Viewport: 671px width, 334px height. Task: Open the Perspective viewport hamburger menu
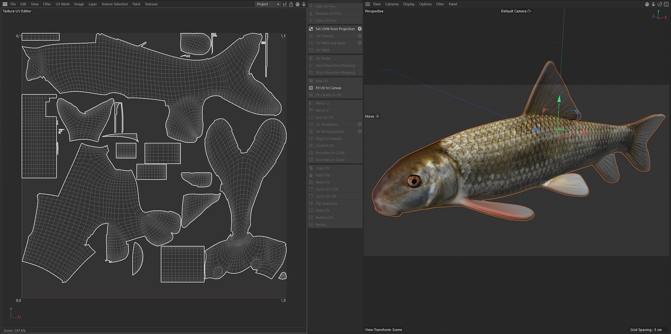click(368, 4)
